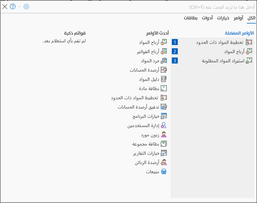Open recent command text 'جرد المواد'
Viewport: 257px width, 203px height.
click(150, 61)
